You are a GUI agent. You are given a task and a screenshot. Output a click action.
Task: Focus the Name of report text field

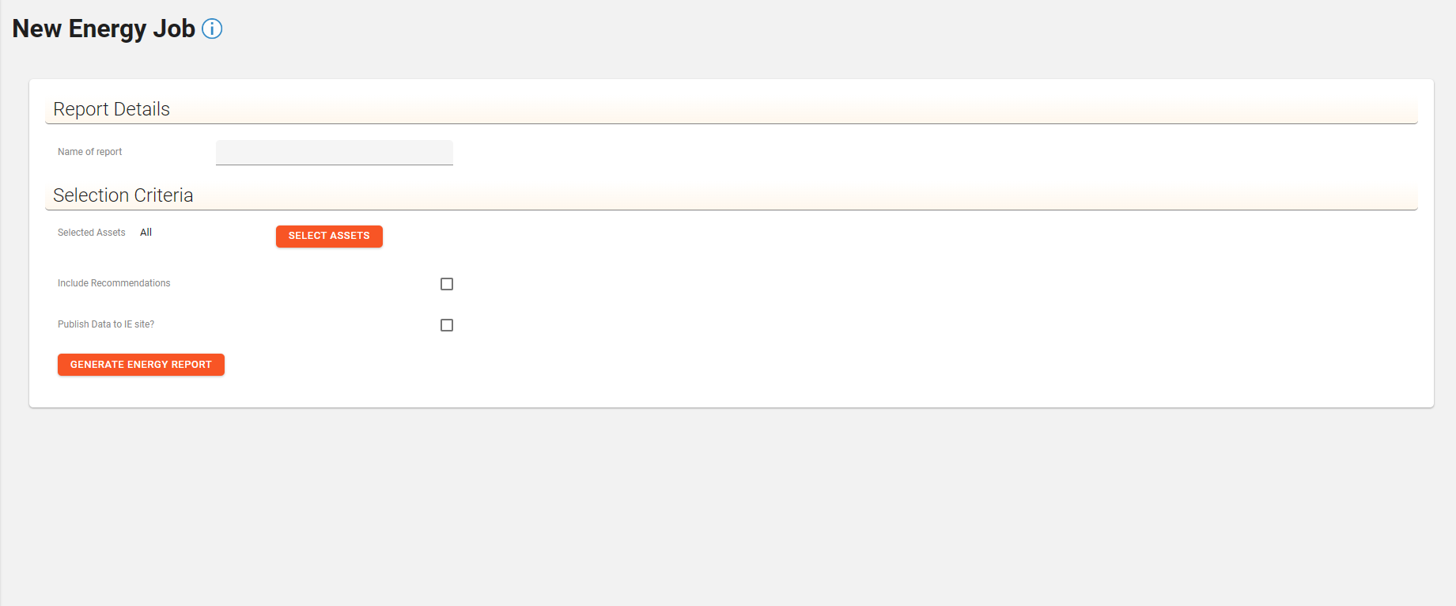point(334,153)
